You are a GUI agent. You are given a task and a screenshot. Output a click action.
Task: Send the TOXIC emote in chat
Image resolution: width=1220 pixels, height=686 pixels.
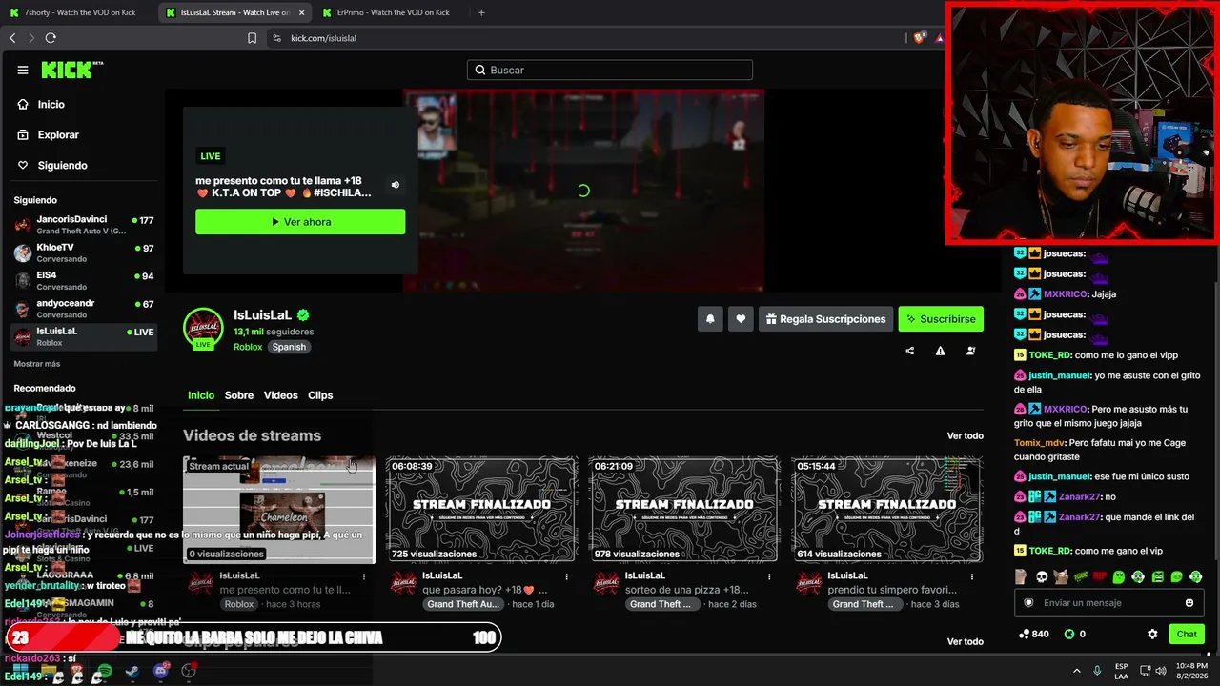pyautogui.click(x=1081, y=576)
